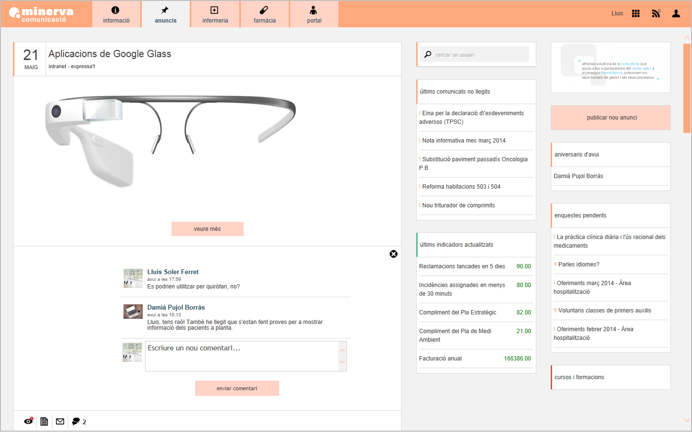Click the page scrollbar thumb
Viewport: 692px width, 432px height.
coord(687,88)
